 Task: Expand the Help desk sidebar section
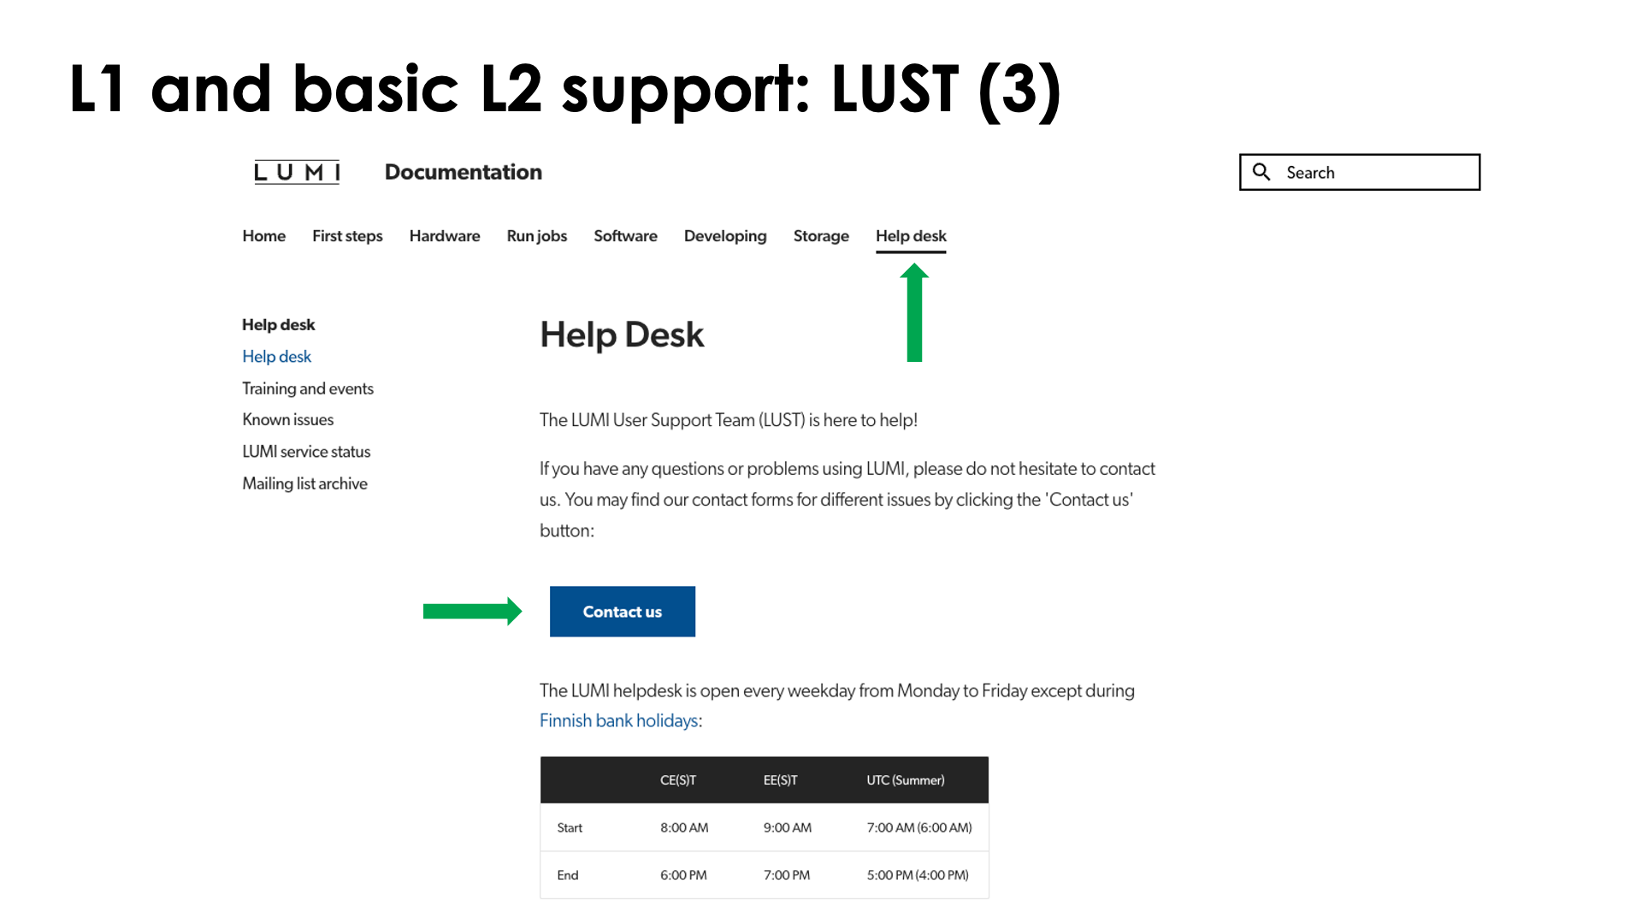click(x=281, y=323)
